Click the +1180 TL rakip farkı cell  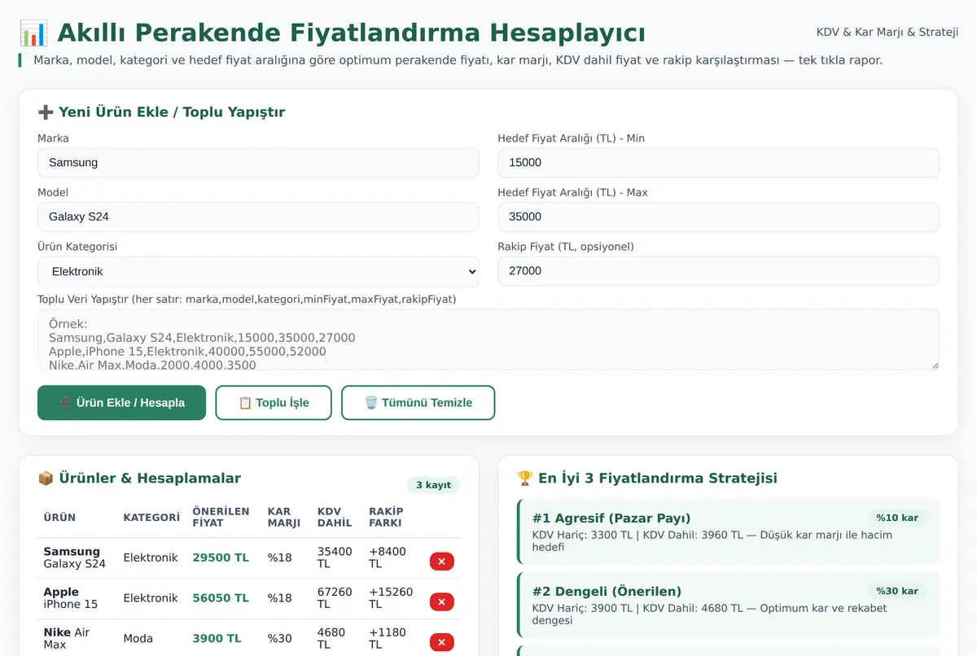tap(388, 639)
